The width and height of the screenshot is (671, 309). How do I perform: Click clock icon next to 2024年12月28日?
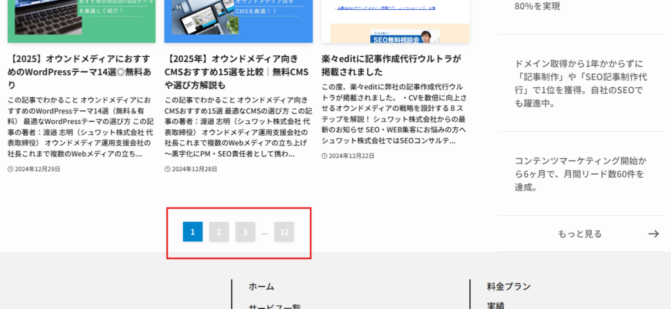[168, 169]
